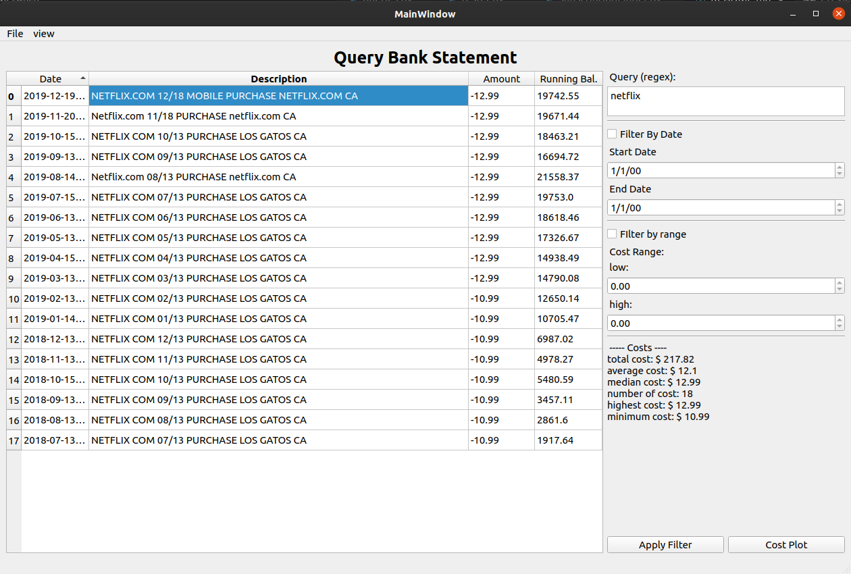Select row header number 5
The height and width of the screenshot is (574, 851).
click(14, 197)
